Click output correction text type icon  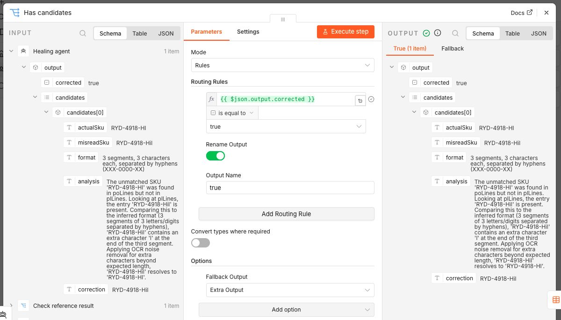pos(438,278)
